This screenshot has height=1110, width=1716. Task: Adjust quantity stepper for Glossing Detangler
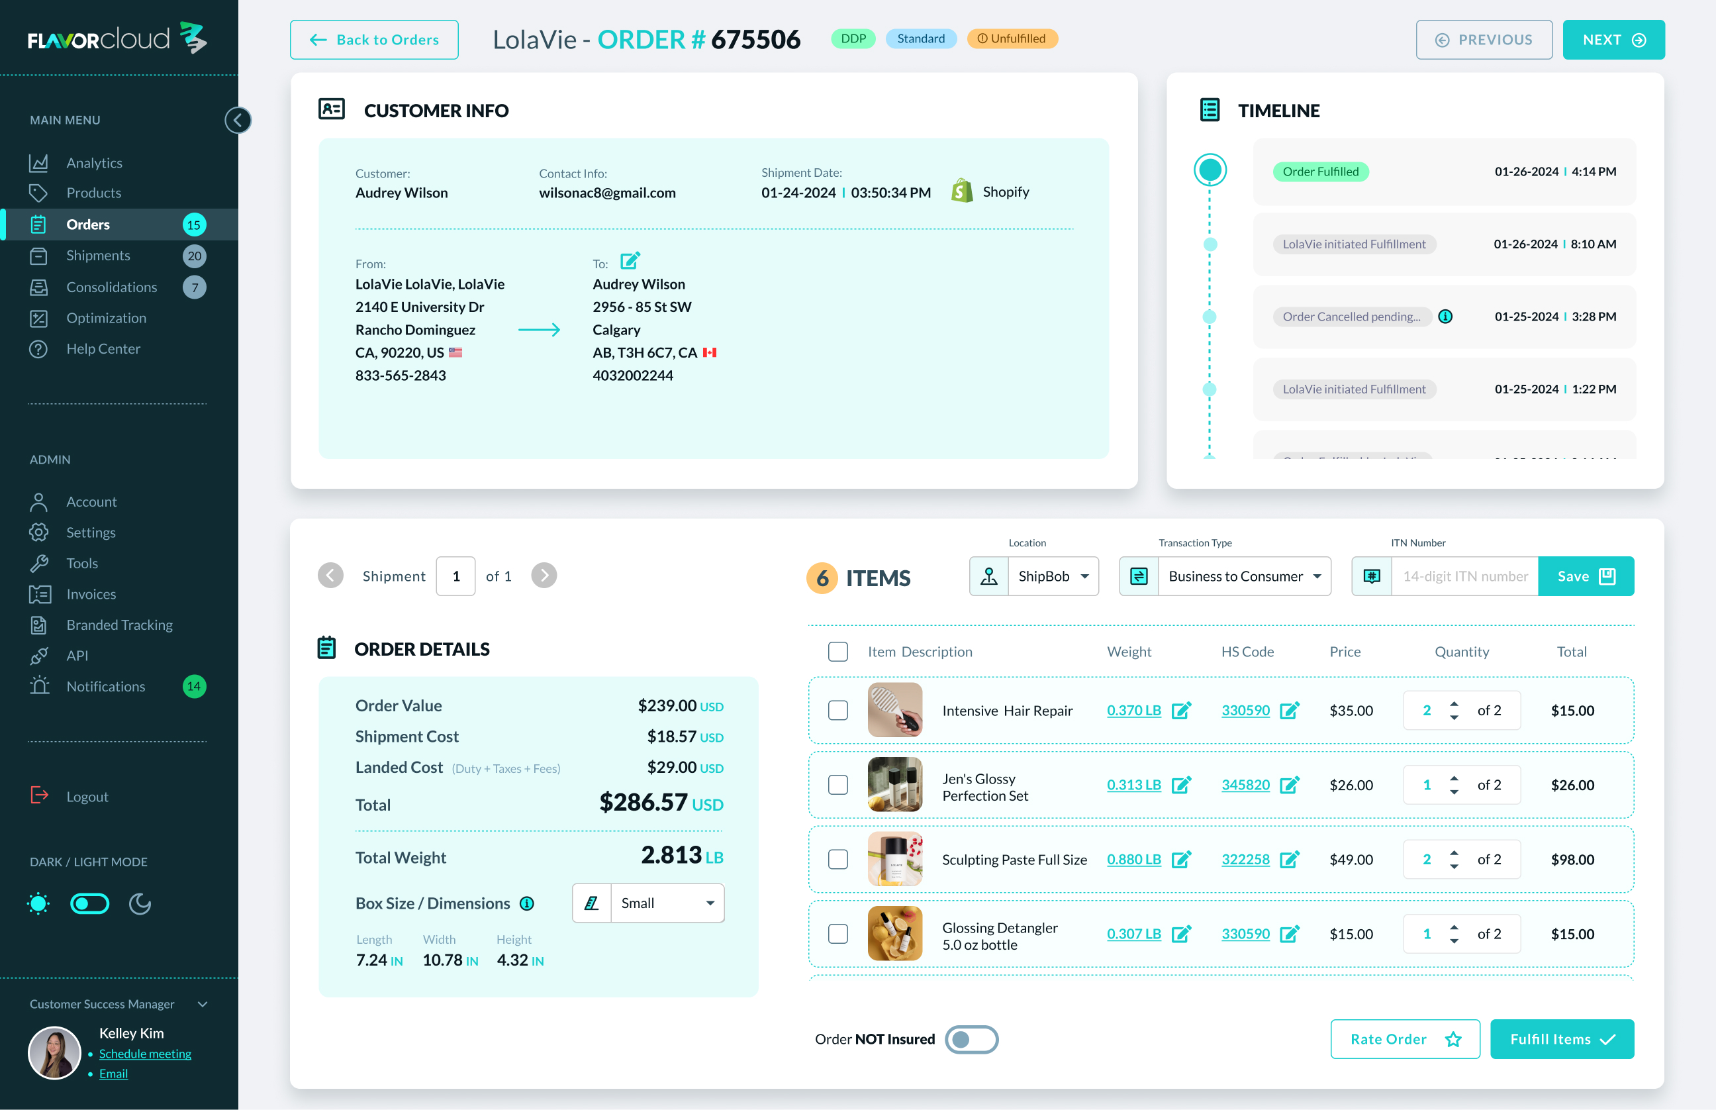pos(1454,934)
